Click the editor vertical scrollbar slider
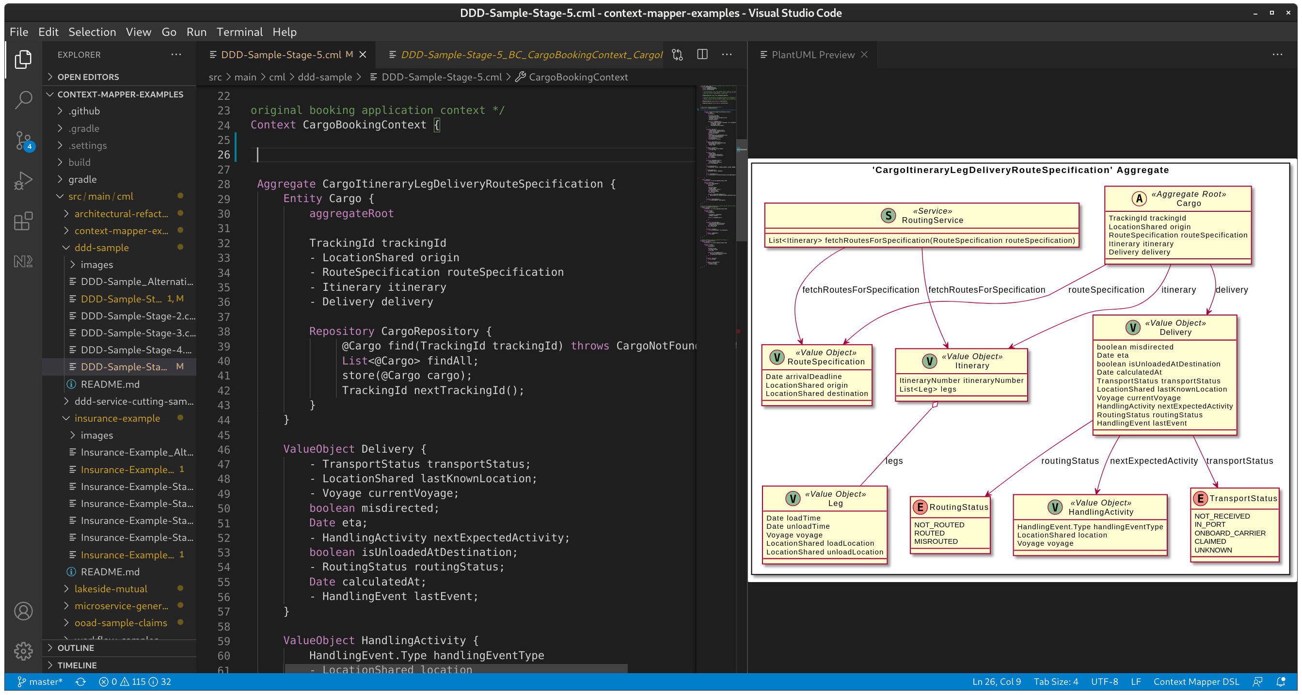Image resolution: width=1302 pixels, height=695 pixels. pyautogui.click(x=742, y=190)
